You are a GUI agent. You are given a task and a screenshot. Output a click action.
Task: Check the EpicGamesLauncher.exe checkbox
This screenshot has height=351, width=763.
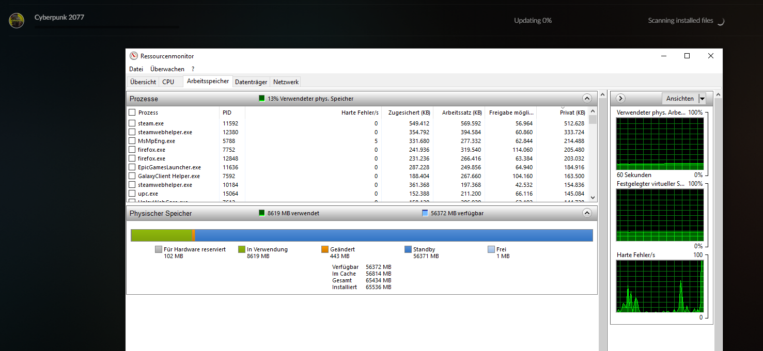tap(132, 167)
